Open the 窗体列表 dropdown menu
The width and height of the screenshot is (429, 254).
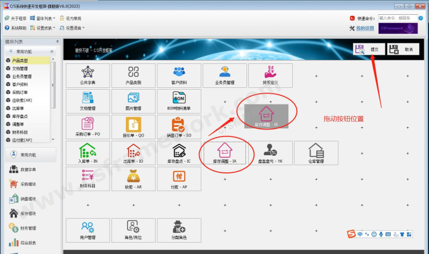42,18
